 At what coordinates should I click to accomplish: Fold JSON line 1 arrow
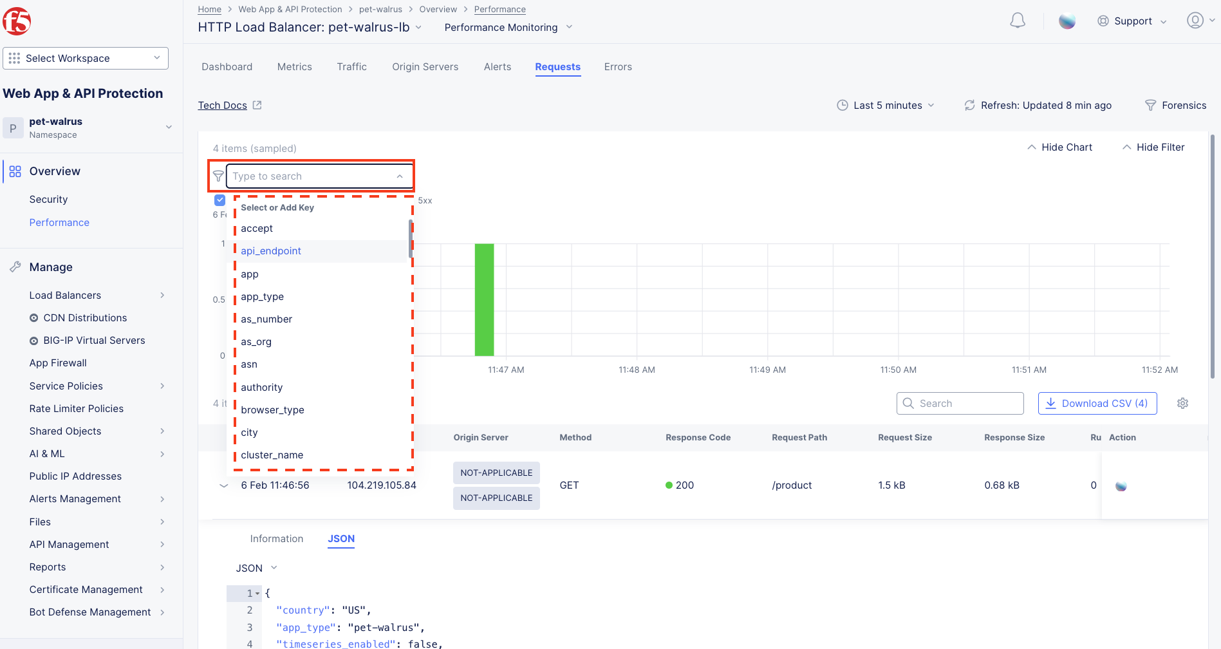tap(257, 594)
